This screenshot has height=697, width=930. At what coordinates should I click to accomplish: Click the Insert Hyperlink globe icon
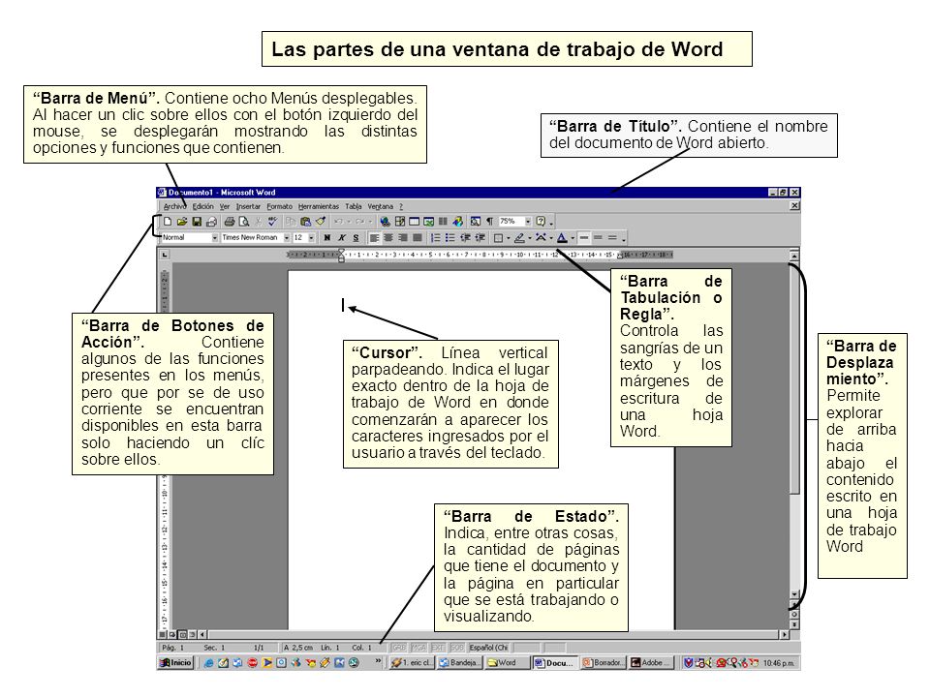coord(385,221)
